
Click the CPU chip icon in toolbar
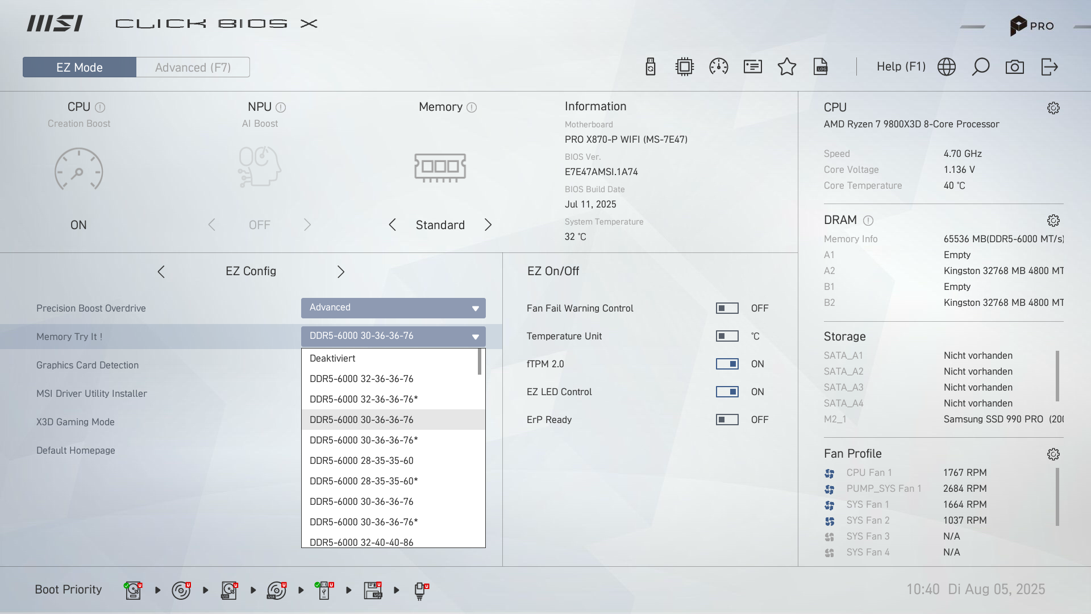[x=685, y=67]
